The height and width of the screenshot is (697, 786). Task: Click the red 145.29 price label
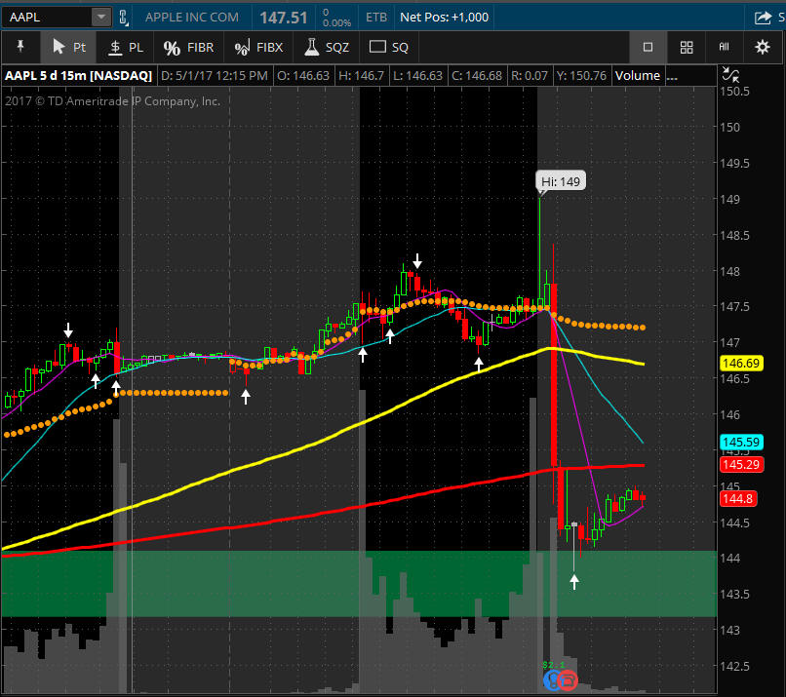(x=741, y=464)
